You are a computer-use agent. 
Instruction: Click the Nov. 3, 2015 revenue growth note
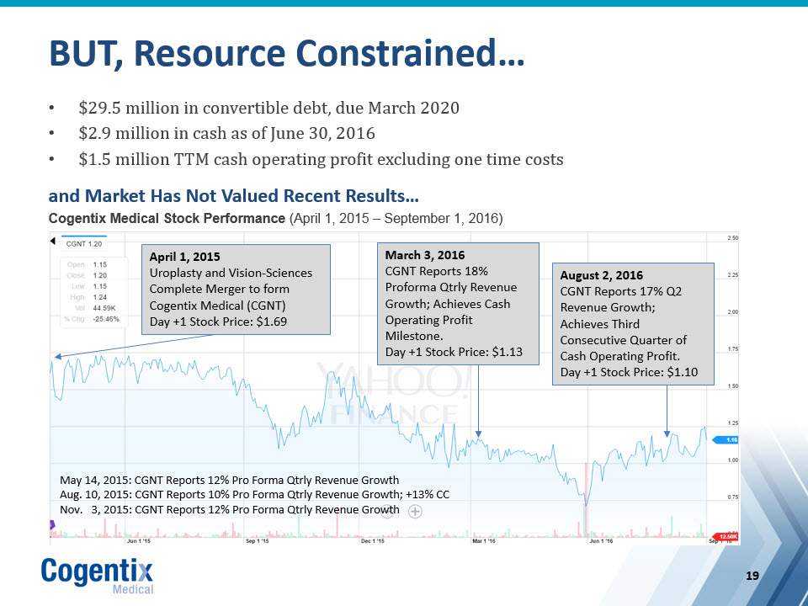(229, 510)
